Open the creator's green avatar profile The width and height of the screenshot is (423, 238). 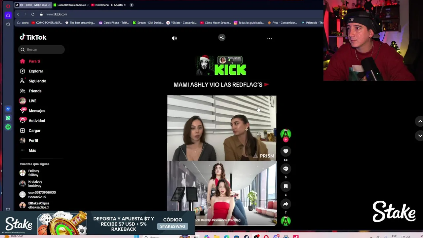286,134
